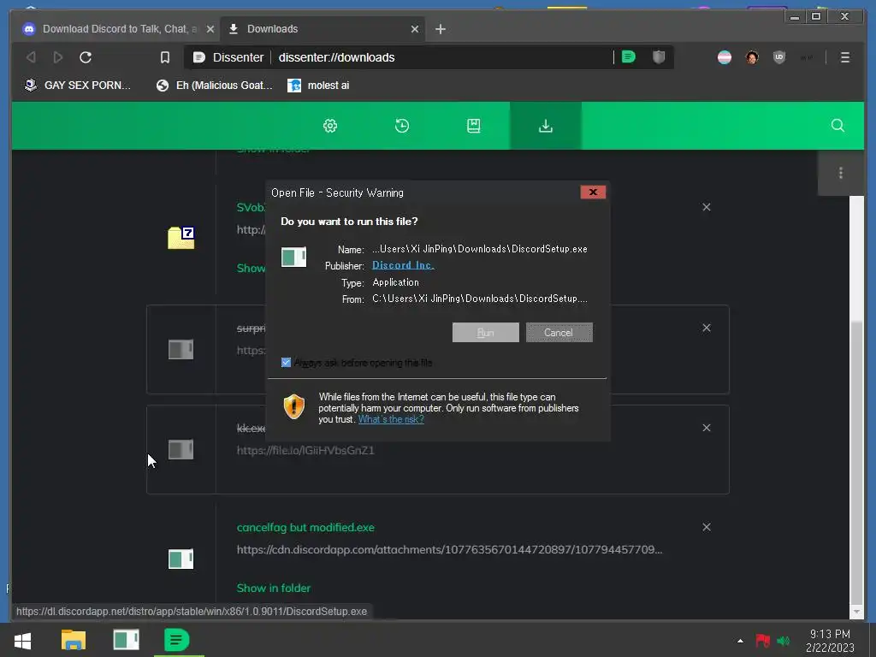This screenshot has width=876, height=657.
Task: Open the three-dot downloads options menu
Action: pos(840,173)
